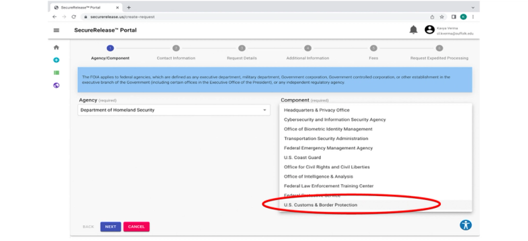Reload the page
528x241 pixels.
(74, 17)
